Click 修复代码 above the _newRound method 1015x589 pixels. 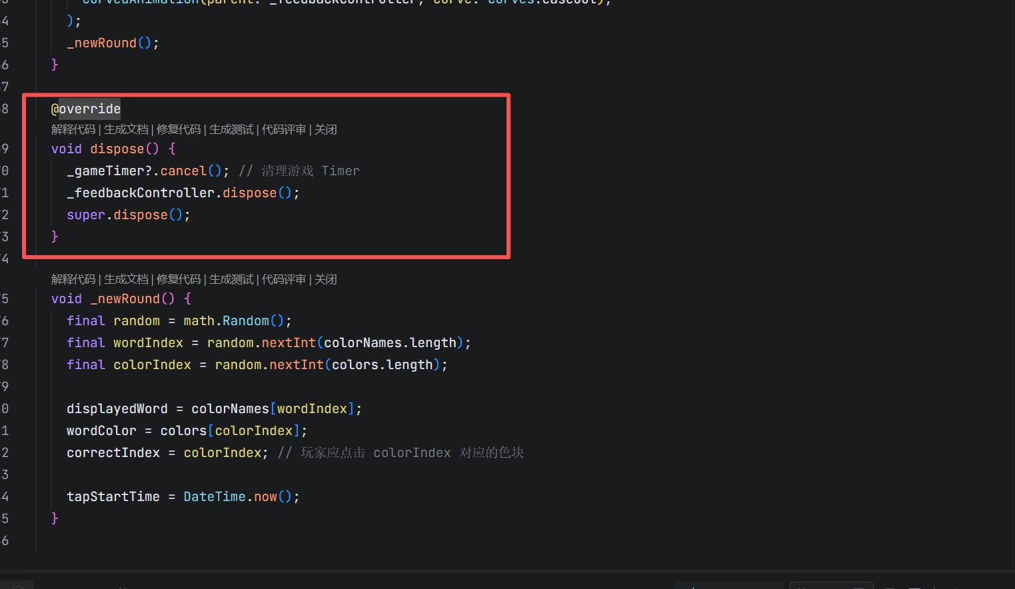179,279
